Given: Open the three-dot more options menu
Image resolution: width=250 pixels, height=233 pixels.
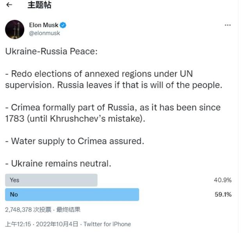Looking at the screenshot, I should coord(227,25).
